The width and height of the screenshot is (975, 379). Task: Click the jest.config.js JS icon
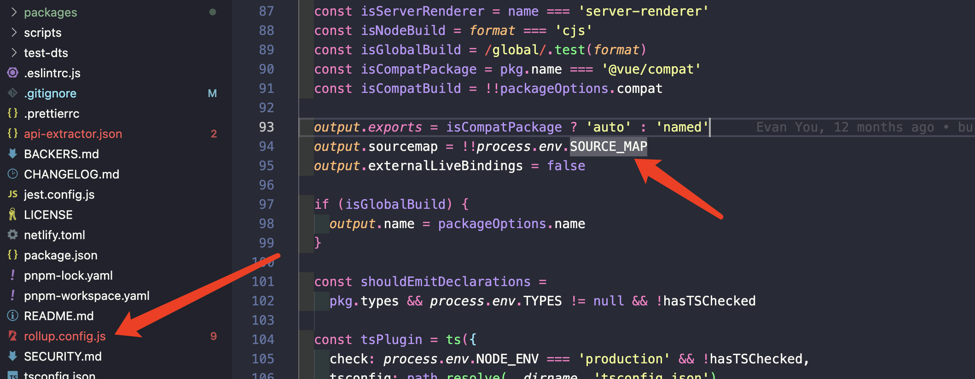tap(13, 194)
